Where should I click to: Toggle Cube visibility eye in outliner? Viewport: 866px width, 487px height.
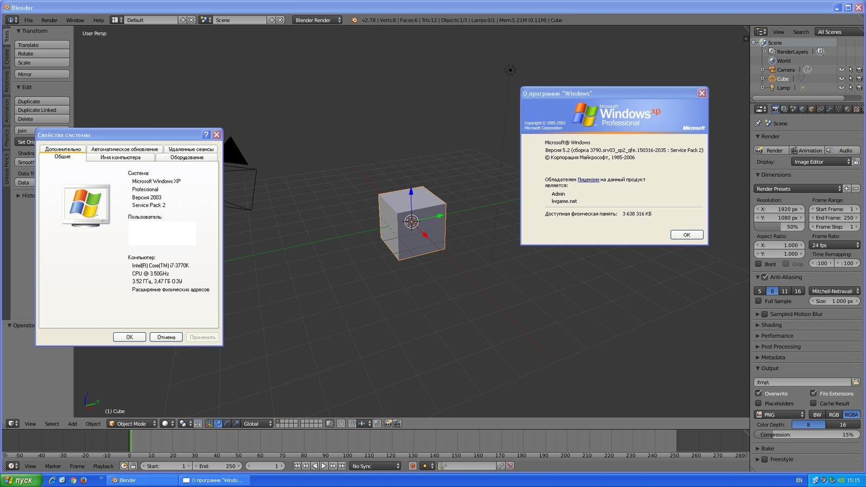[841, 78]
